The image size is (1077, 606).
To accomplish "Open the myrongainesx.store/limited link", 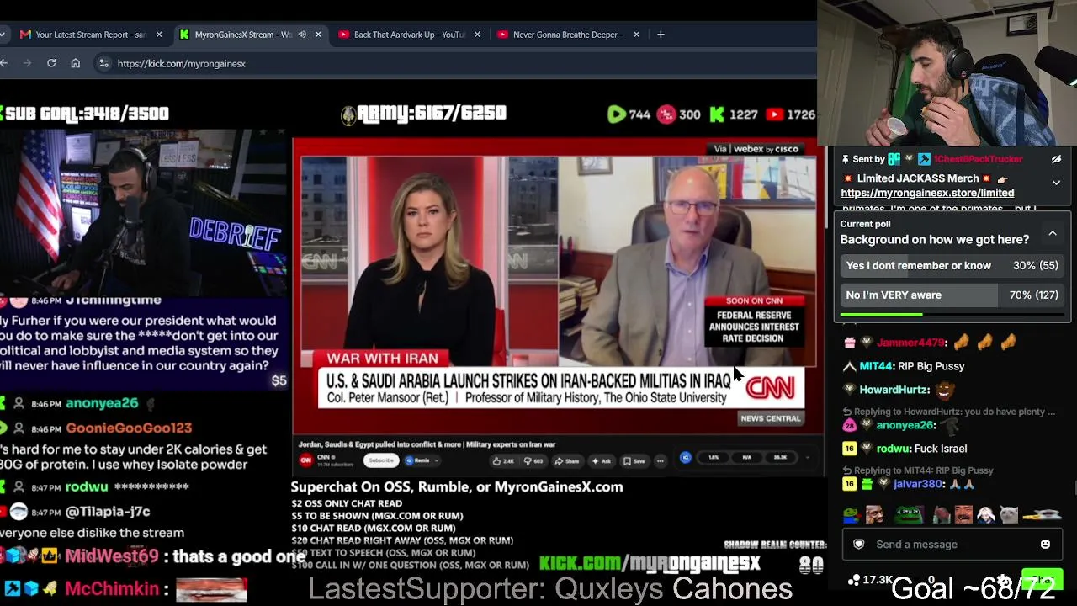I will [927, 193].
